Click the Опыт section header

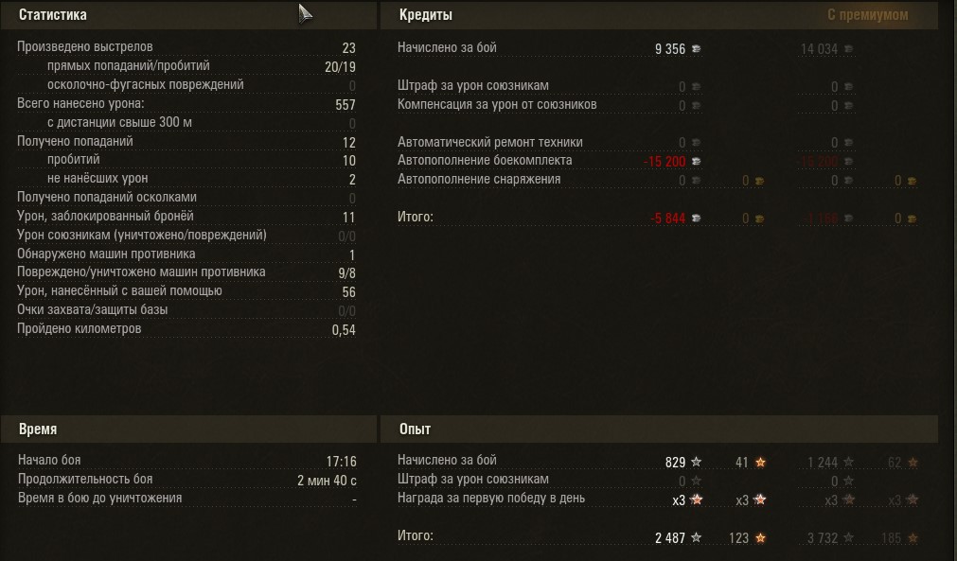pyautogui.click(x=415, y=430)
